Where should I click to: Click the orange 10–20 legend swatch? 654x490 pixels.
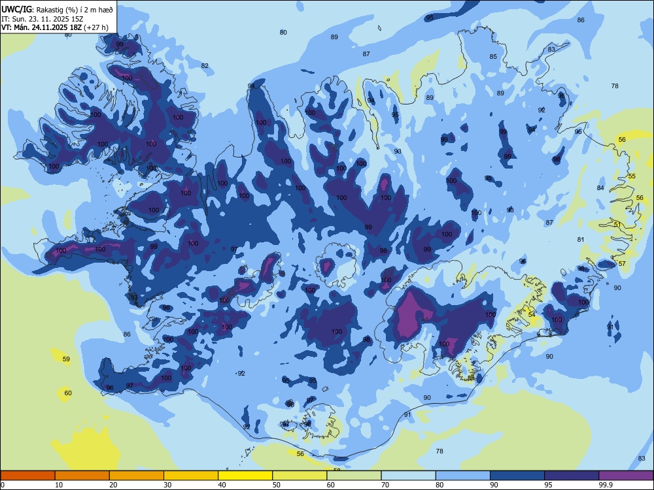point(82,476)
